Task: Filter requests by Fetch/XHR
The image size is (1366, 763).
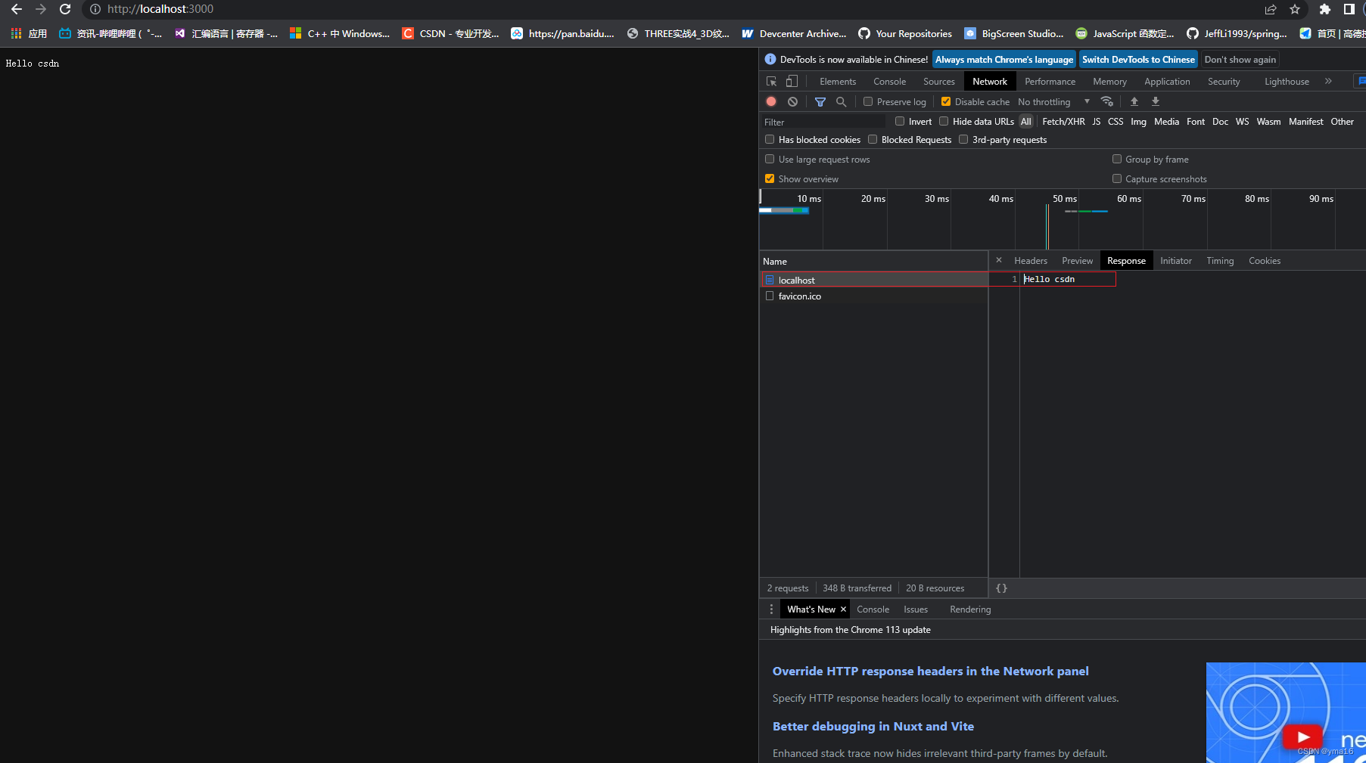Action: pos(1063,121)
